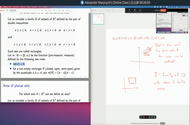Toggle the New Share button in meeting bar
This screenshot has width=190, height=125.
(135, 10)
